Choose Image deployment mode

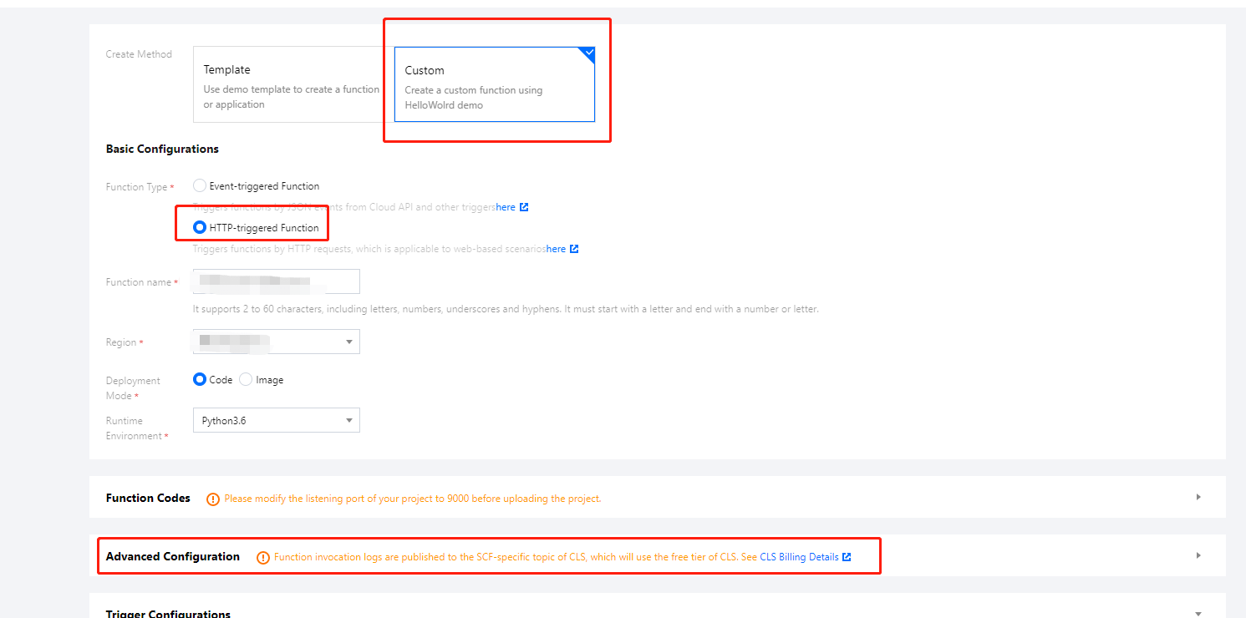[x=246, y=379]
